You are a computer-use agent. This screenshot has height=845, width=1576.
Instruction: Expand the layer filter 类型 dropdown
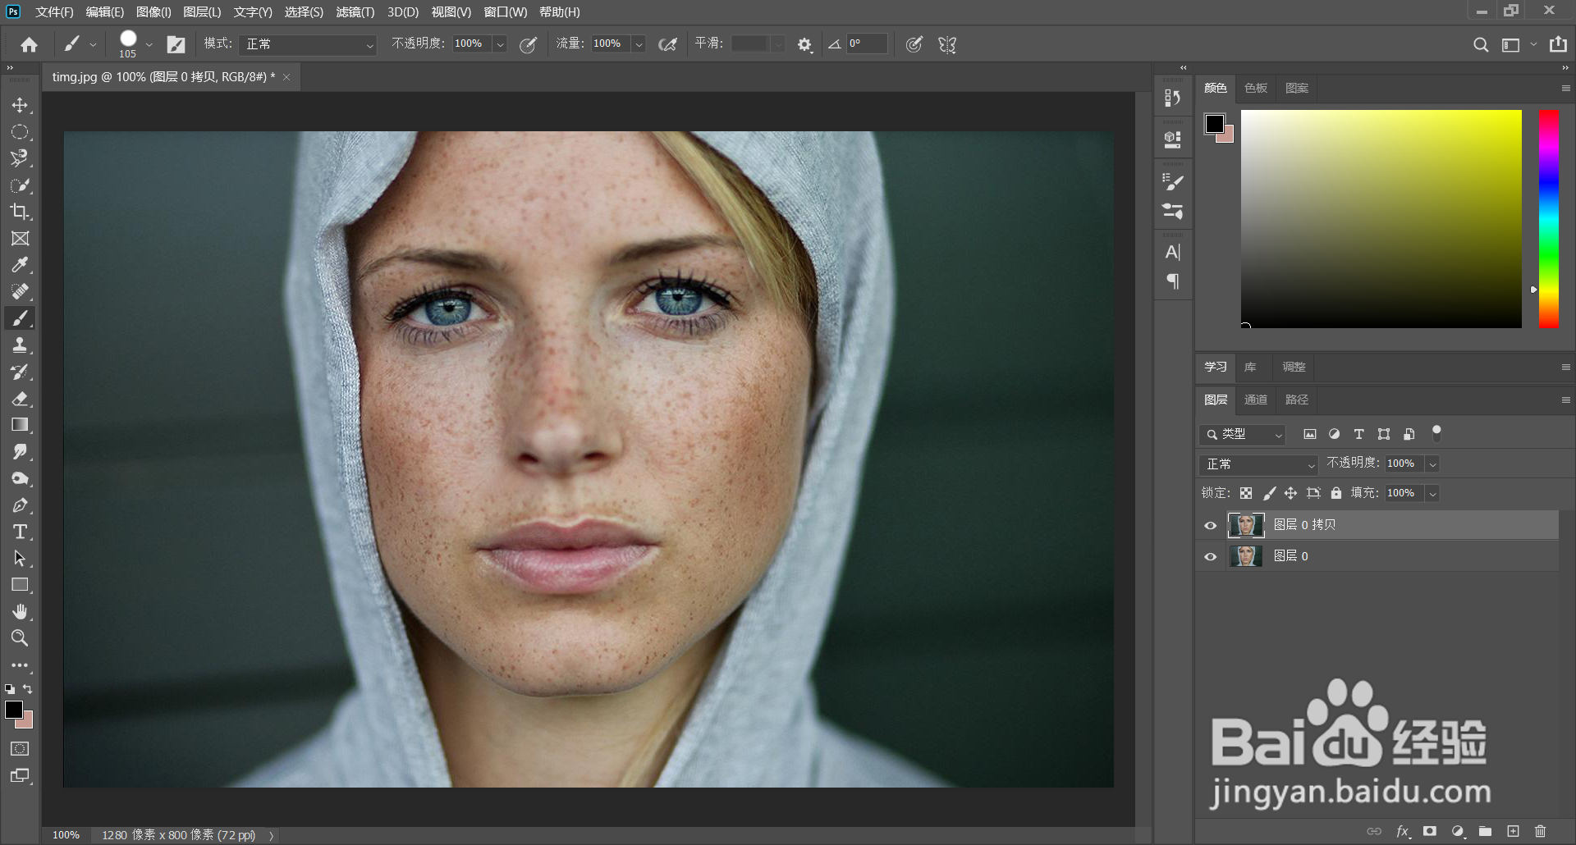pos(1242,434)
